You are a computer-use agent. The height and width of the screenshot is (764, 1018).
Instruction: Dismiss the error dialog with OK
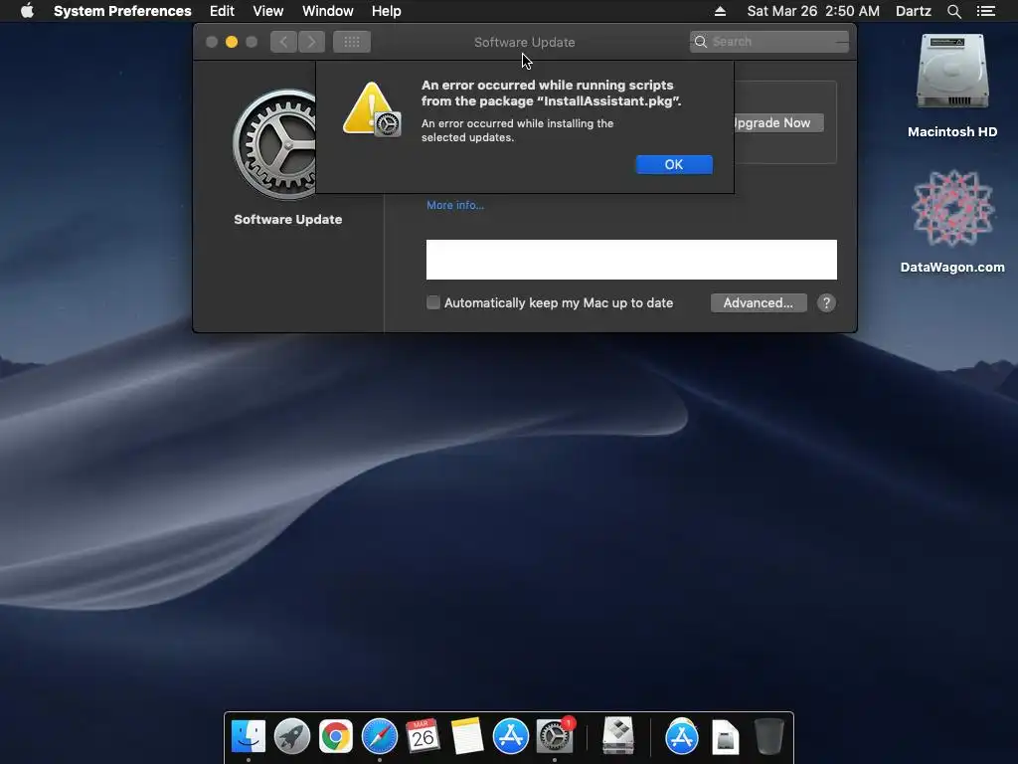(673, 164)
